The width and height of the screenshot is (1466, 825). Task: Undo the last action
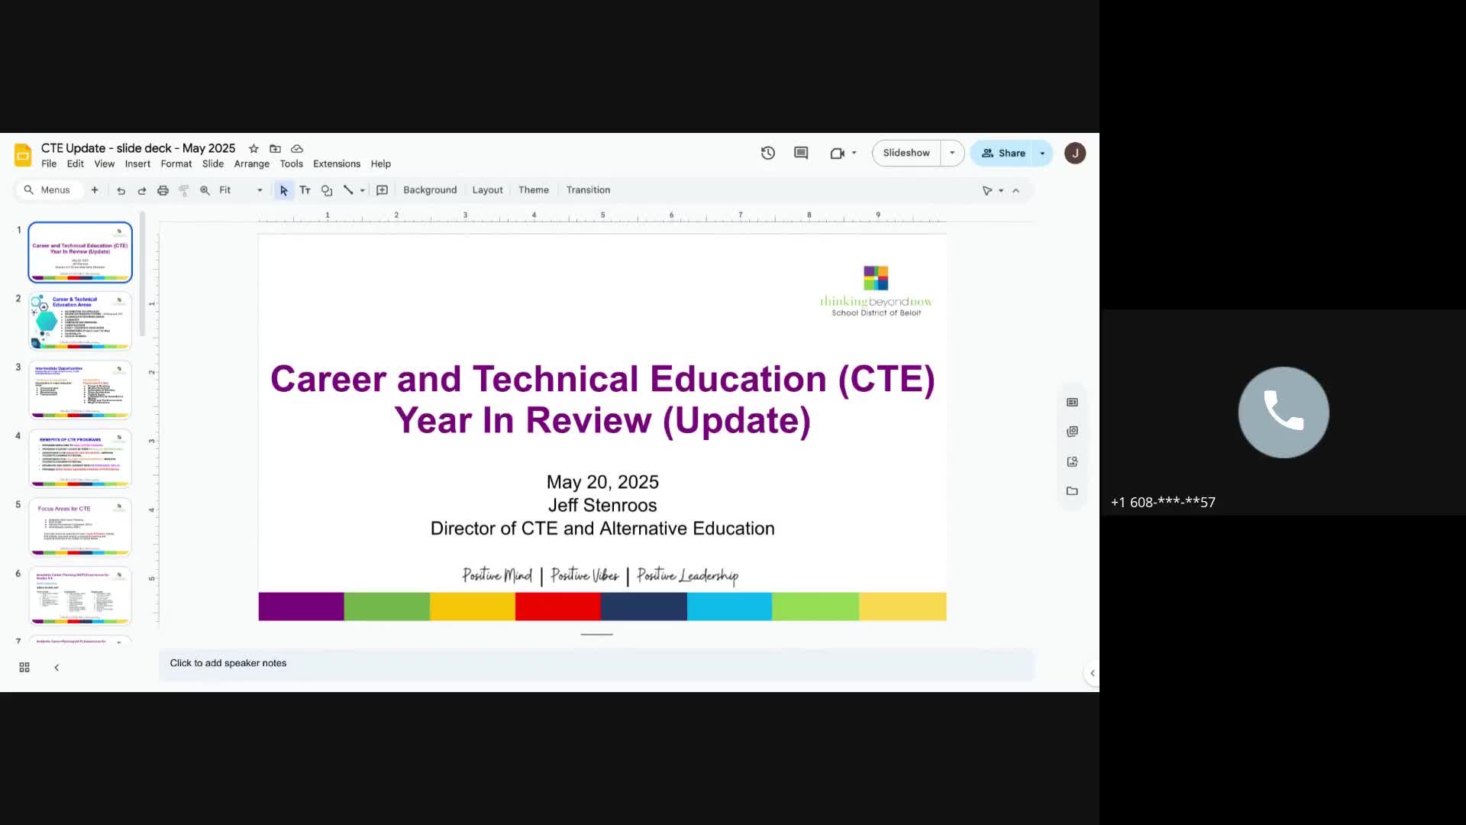(121, 189)
